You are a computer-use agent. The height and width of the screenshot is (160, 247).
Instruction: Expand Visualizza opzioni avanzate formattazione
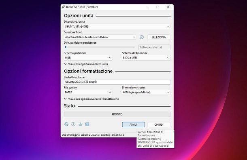pyautogui.click(x=92, y=99)
